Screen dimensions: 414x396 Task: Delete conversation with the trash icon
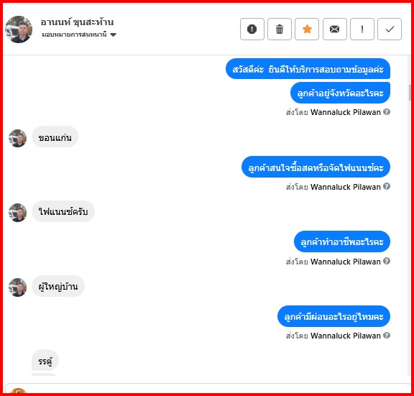[x=280, y=29]
